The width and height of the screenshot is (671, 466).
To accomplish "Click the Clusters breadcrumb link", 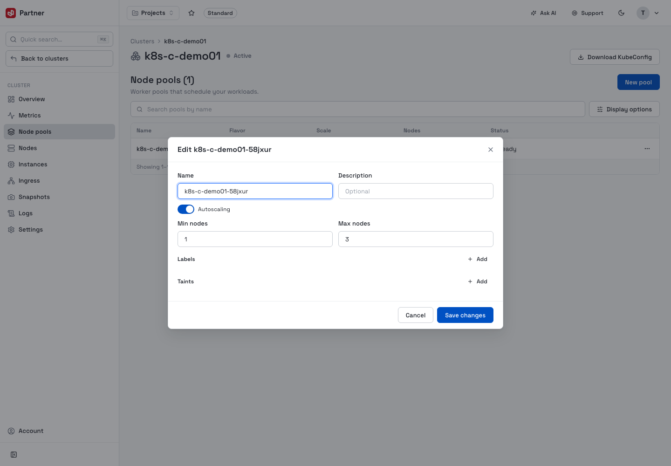I will coord(142,41).
